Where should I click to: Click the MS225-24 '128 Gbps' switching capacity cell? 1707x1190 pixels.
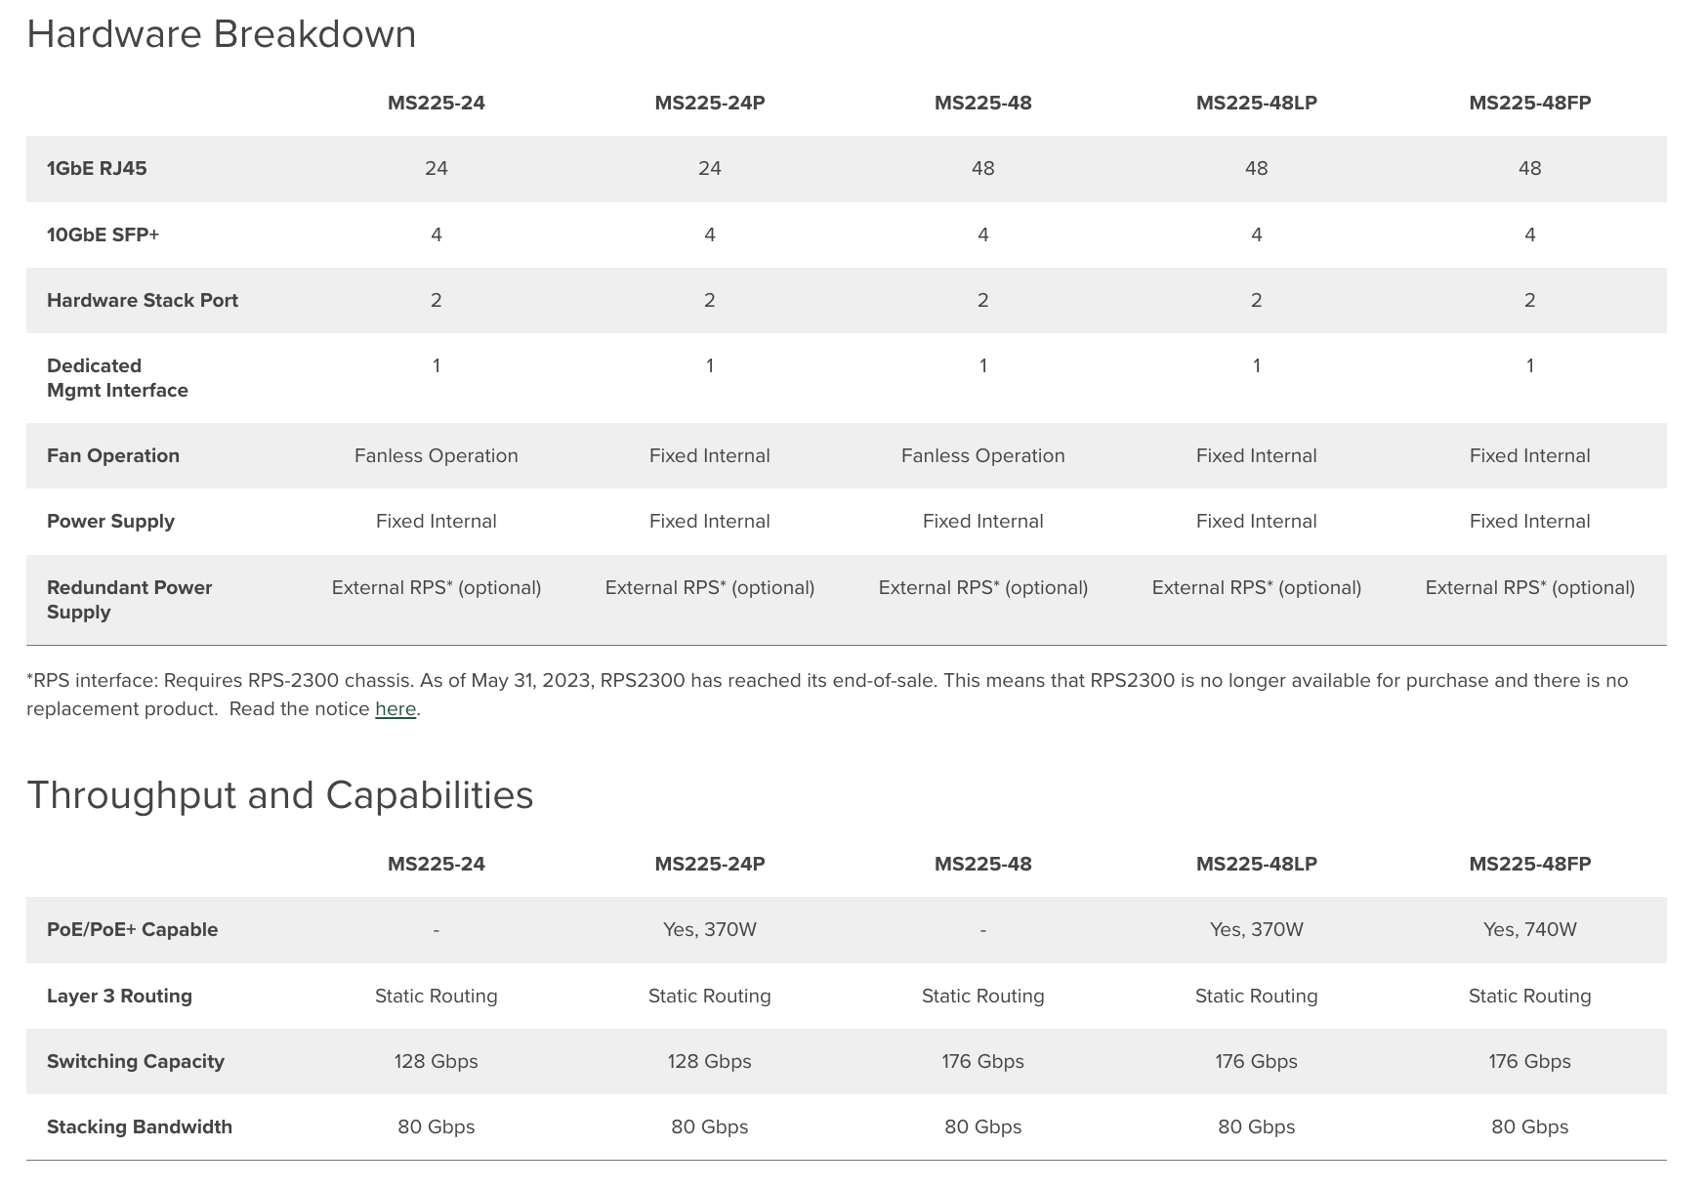tap(436, 1061)
